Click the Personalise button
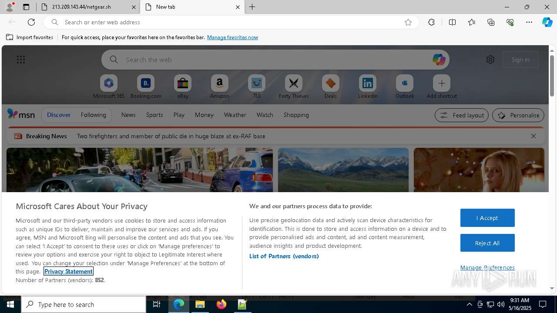557x313 pixels. (518, 115)
